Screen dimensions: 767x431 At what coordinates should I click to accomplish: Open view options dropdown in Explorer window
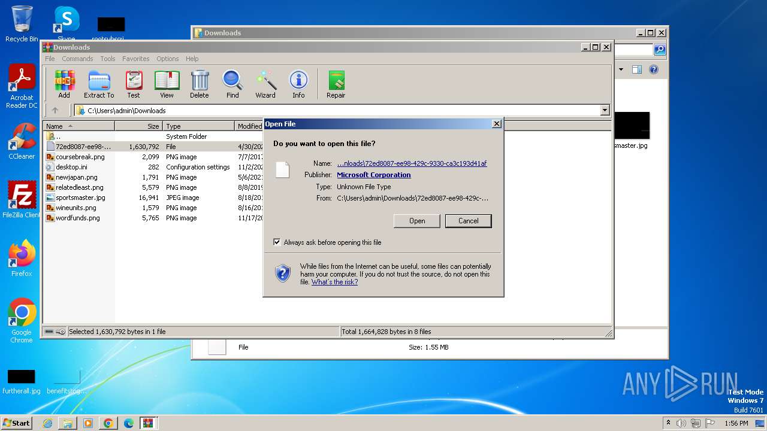pyautogui.click(x=621, y=69)
